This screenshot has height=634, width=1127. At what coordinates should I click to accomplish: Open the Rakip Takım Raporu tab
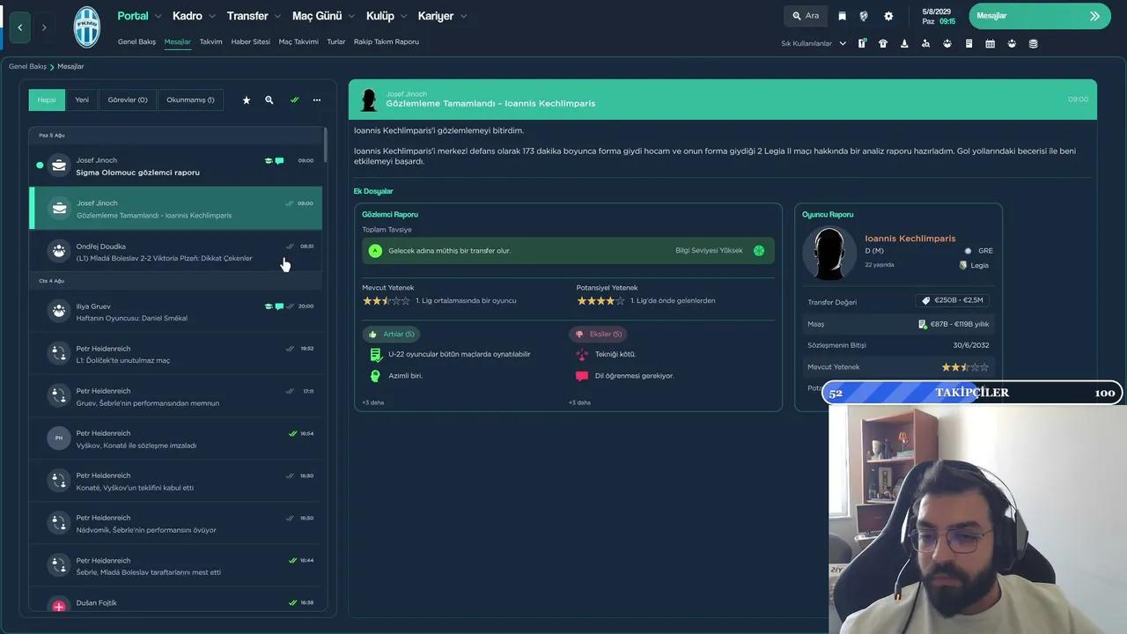[387, 42]
